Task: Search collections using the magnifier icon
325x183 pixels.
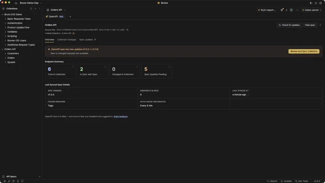Action: [x=31, y=9]
